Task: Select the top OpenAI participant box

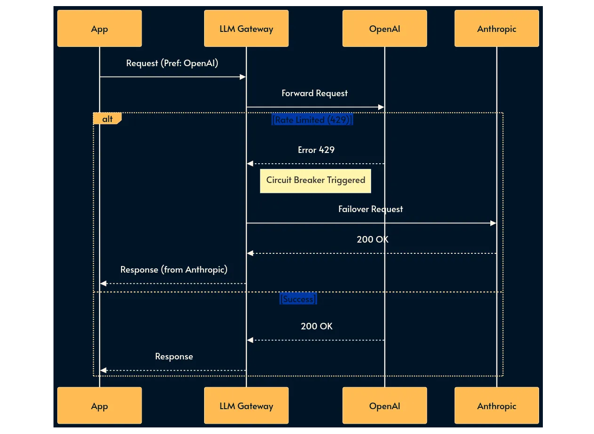Action: click(x=385, y=29)
